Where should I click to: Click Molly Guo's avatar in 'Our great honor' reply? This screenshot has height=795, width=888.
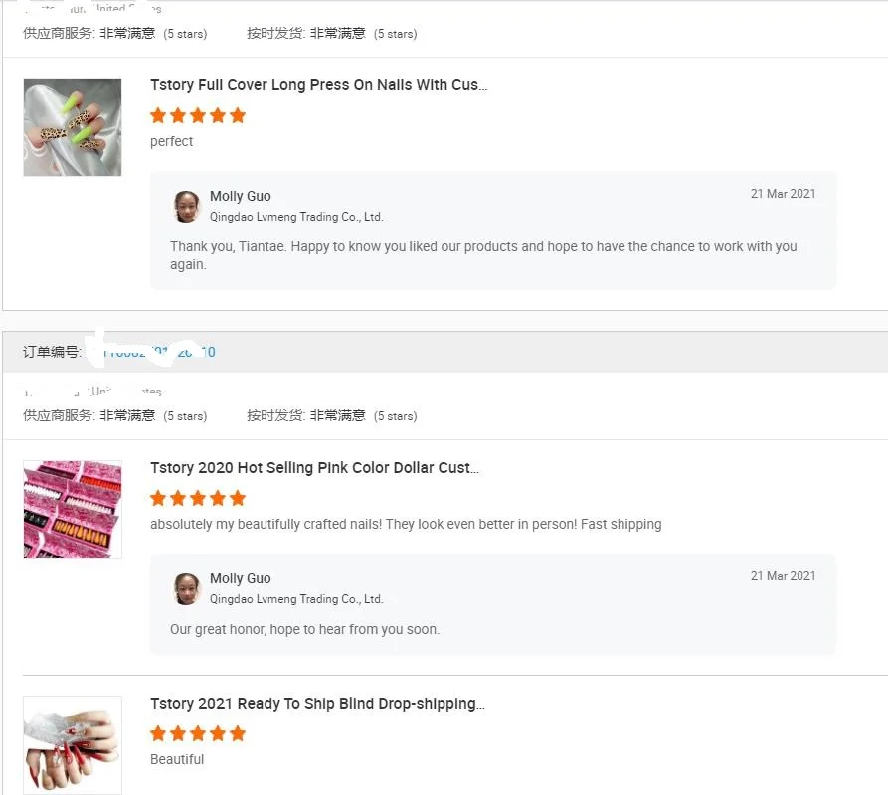[x=186, y=588]
